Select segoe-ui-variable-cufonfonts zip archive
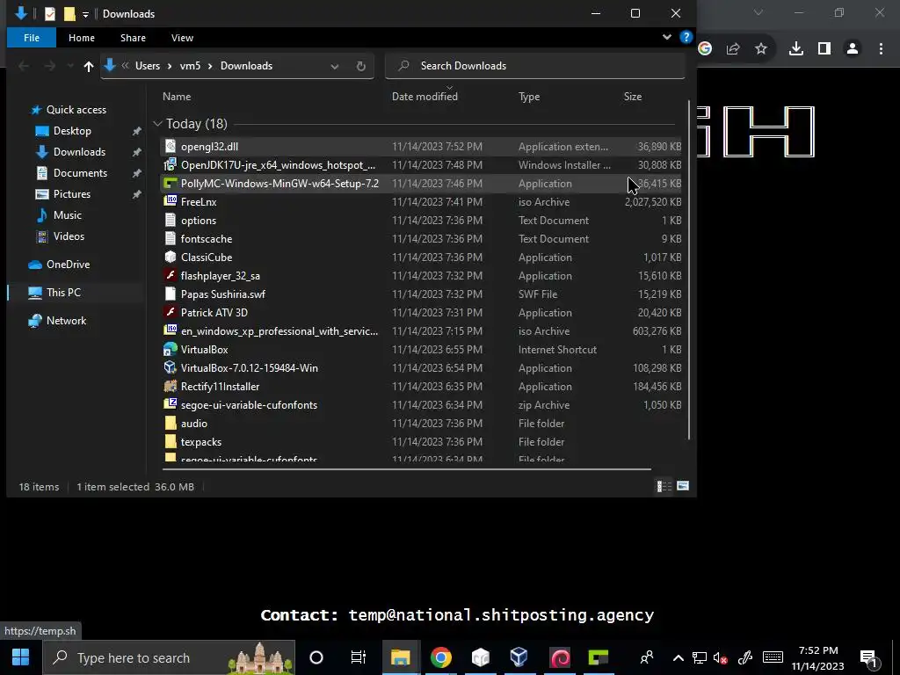Image resolution: width=900 pixels, height=675 pixels. click(421, 404)
